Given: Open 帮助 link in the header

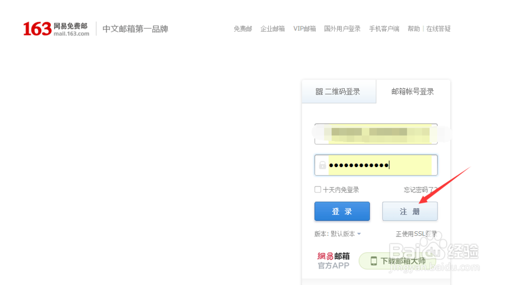Looking at the screenshot, I should pos(414,29).
